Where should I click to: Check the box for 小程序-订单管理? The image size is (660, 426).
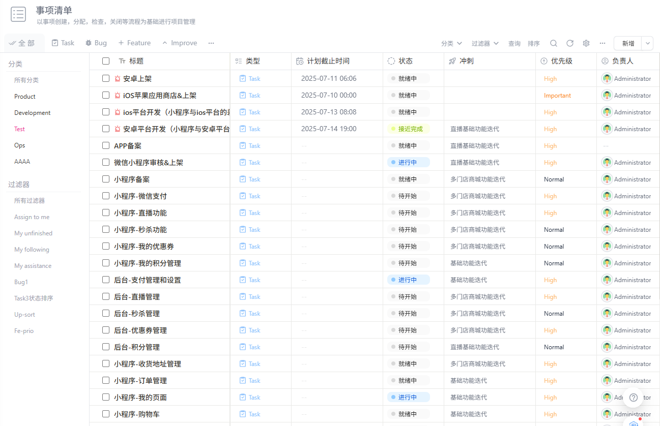tap(106, 381)
